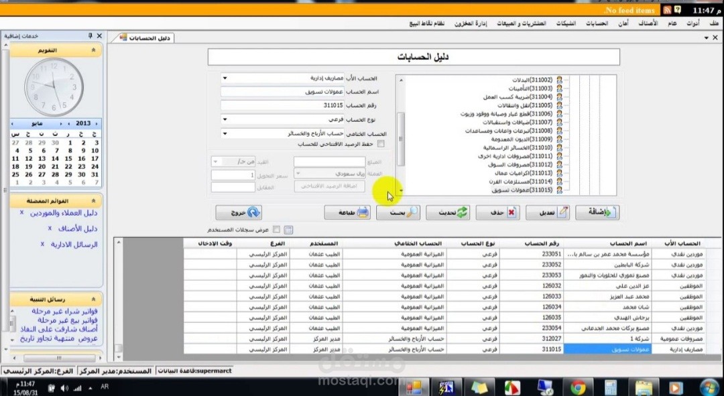The height and width of the screenshot is (396, 724).
Task: Click the icon beside (311007) ضيافات واستقبالات
Action: coord(560,123)
